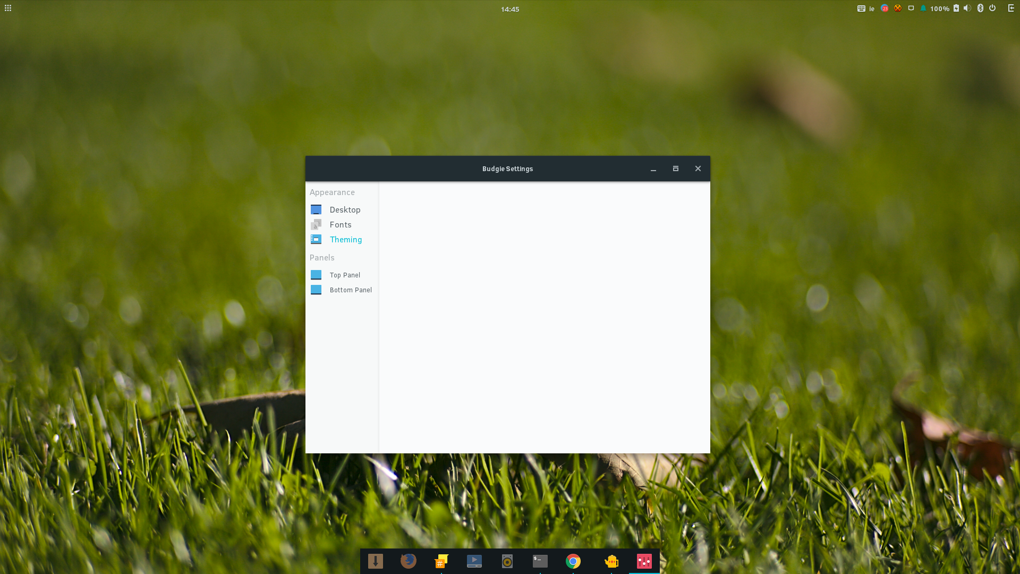Click the battery charging icon

coord(956,9)
